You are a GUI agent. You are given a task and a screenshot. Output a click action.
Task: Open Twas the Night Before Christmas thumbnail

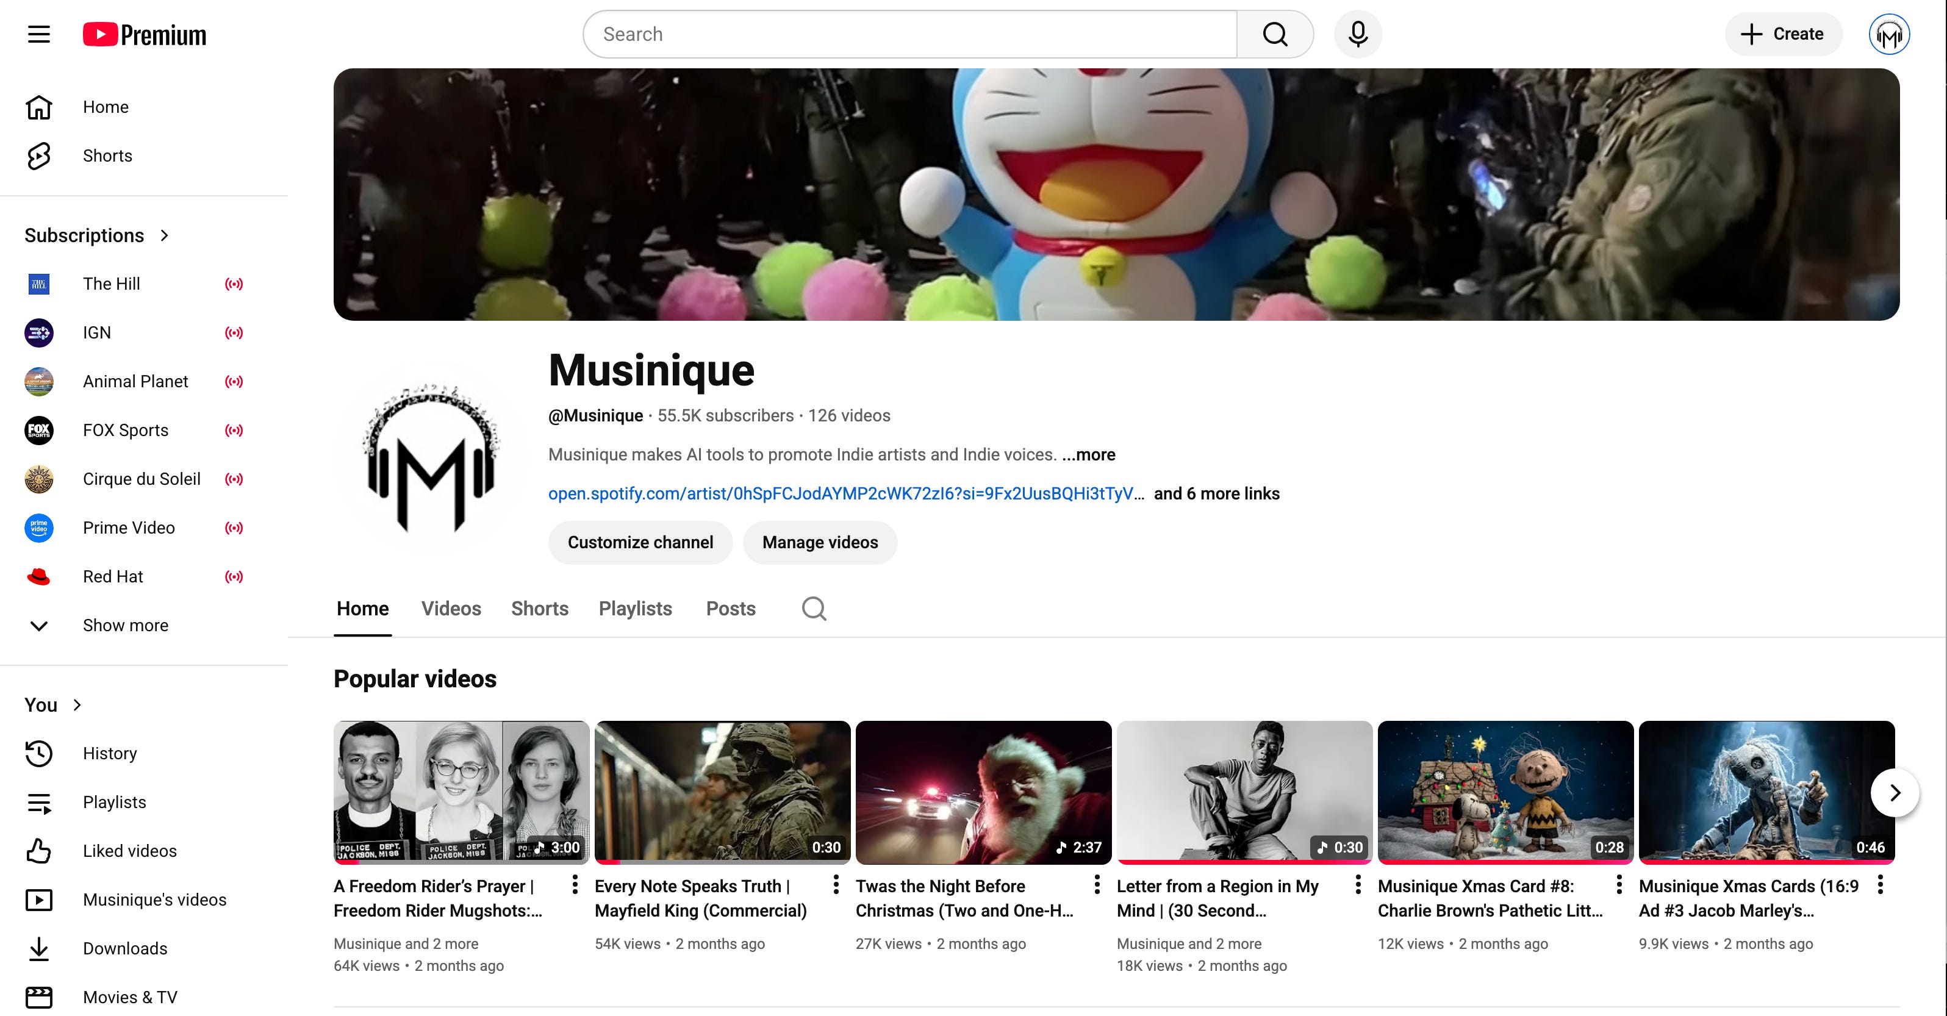coord(983,792)
